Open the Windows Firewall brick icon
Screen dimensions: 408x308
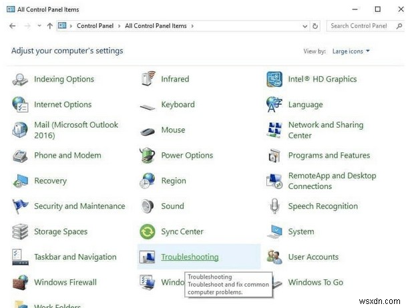[x=20, y=282]
